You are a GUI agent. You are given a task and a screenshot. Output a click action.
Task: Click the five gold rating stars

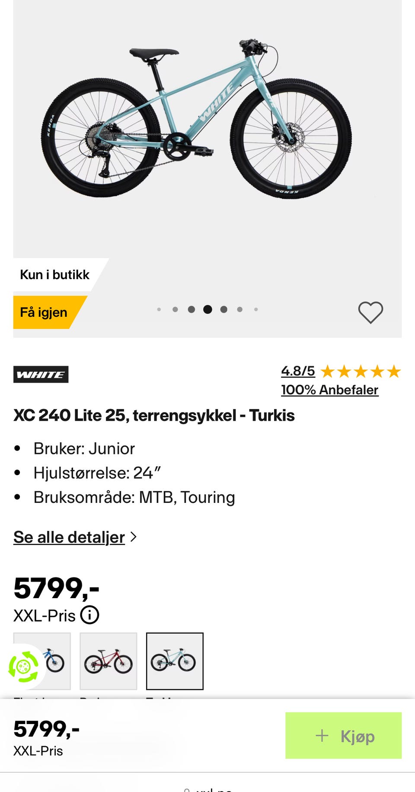pyautogui.click(x=361, y=371)
